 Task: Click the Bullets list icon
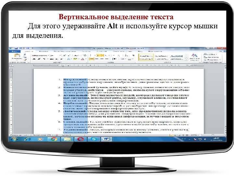90,55
